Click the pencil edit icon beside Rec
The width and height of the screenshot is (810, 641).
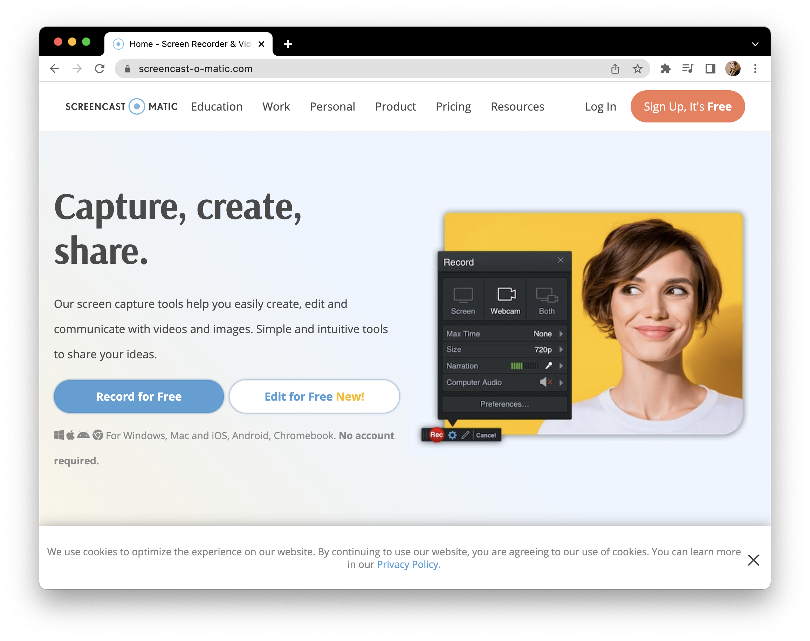tap(466, 435)
